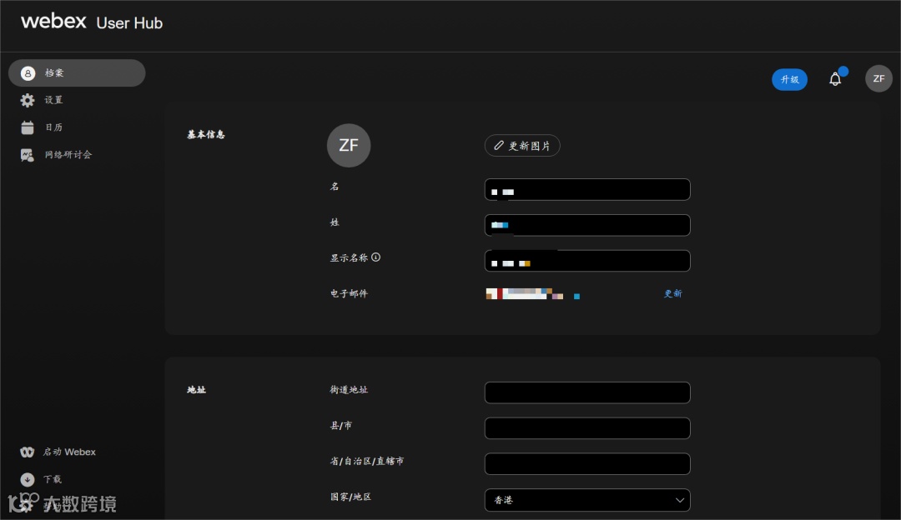Viewport: 901px width, 520px height.
Task: Open the 国家/地区 dropdown showing 香港
Action: [x=587, y=500]
